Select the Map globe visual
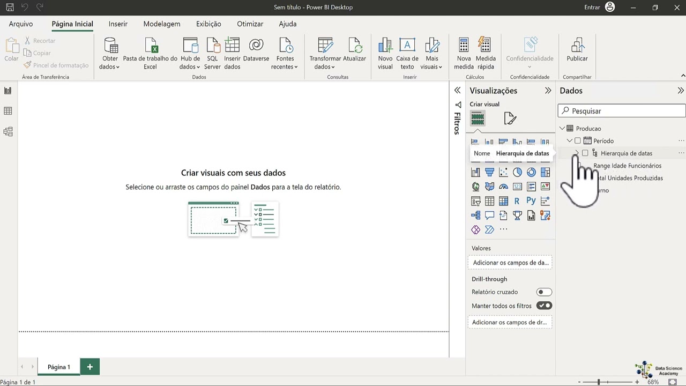686x386 pixels. (x=475, y=187)
